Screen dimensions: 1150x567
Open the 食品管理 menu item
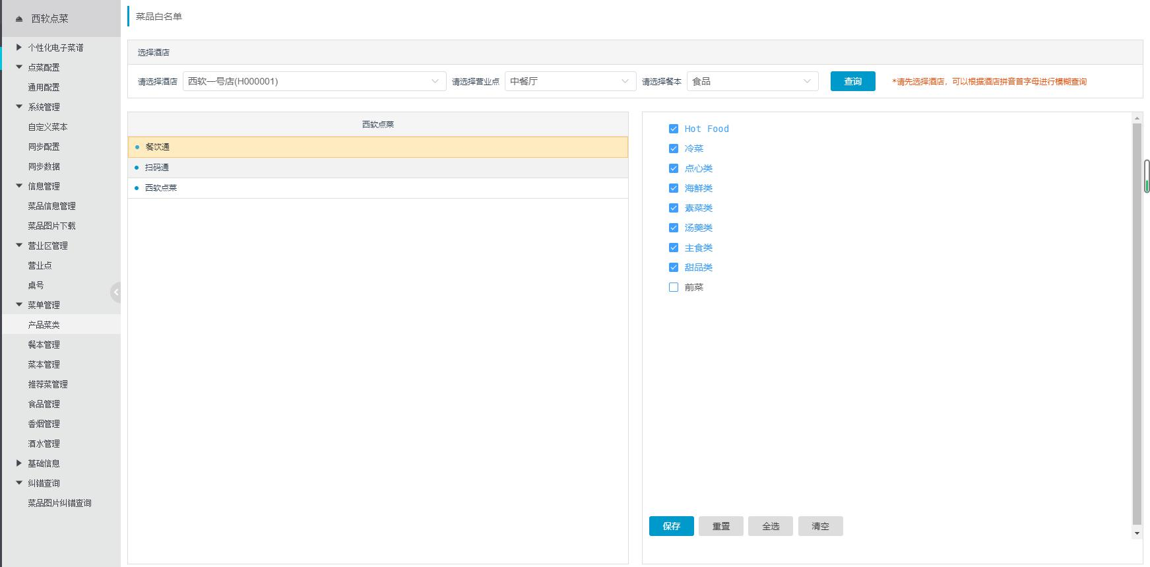44,404
